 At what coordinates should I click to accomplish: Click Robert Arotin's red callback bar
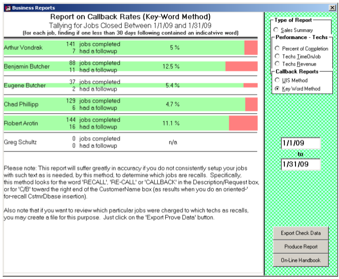pos(243,123)
